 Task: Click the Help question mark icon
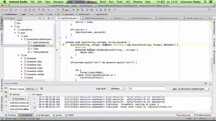coord(115,10)
